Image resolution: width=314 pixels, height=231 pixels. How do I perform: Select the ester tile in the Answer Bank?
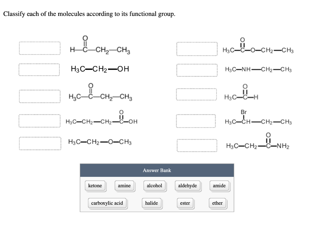pos(185,203)
